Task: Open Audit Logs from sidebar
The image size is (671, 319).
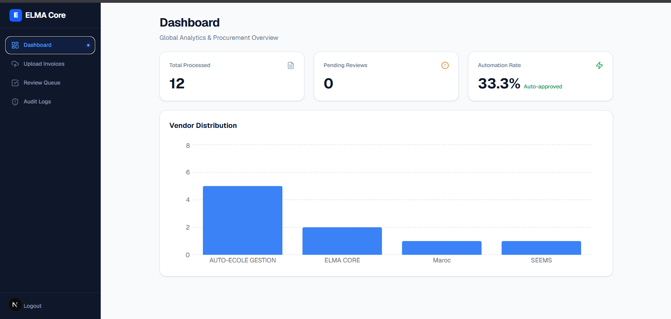Action: click(50, 102)
